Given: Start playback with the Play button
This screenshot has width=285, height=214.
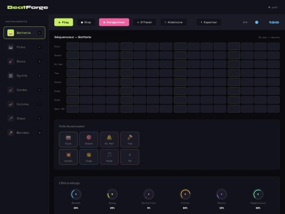Looking at the screenshot, I should tap(64, 22).
